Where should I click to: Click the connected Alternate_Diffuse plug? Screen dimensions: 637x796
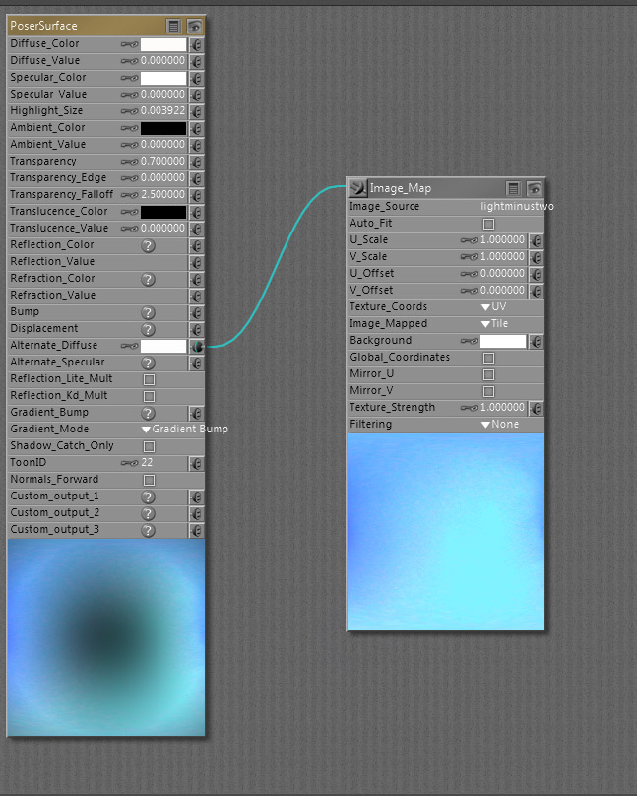pyautogui.click(x=197, y=346)
